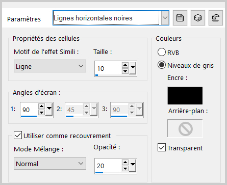The width and height of the screenshot is (227, 185).
Task: Increase the Taille value with up arrow
Action: point(125,65)
